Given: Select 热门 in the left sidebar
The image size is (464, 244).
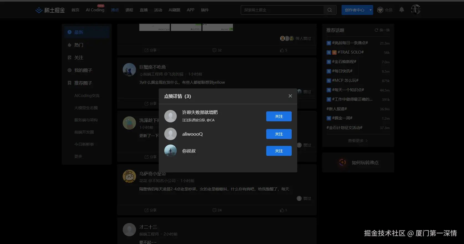Looking at the screenshot, I should pos(87,45).
